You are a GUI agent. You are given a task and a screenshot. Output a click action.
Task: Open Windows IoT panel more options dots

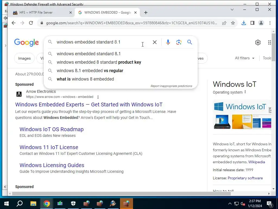pyautogui.click(x=245, y=92)
